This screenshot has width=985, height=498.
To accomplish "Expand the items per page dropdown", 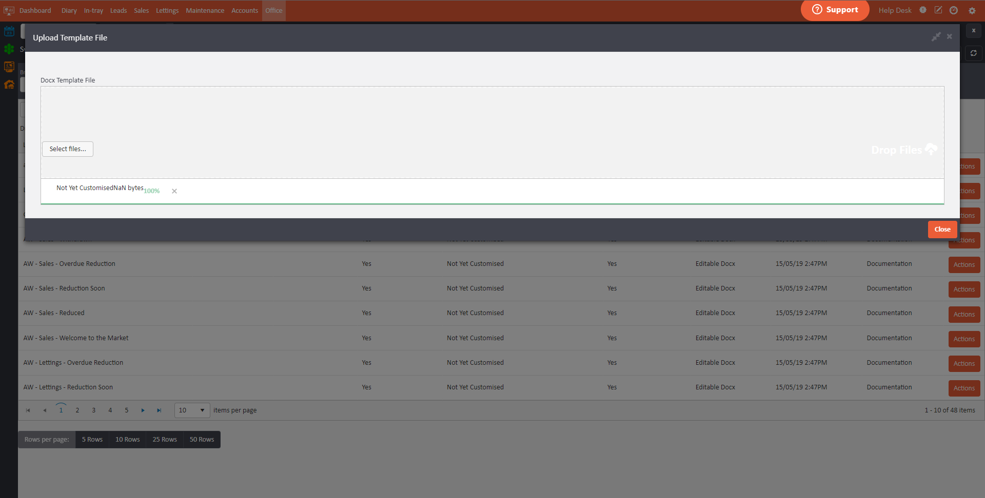I will (202, 410).
